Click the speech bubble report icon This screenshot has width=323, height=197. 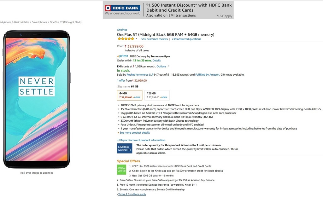(118, 140)
